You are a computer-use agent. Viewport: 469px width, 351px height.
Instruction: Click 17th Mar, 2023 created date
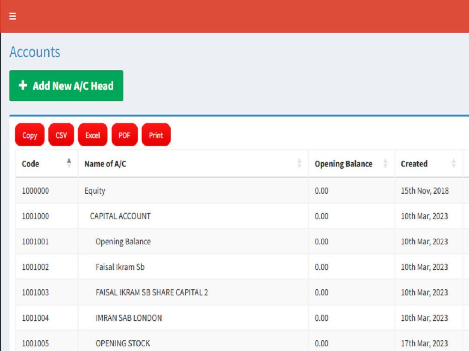pos(424,343)
